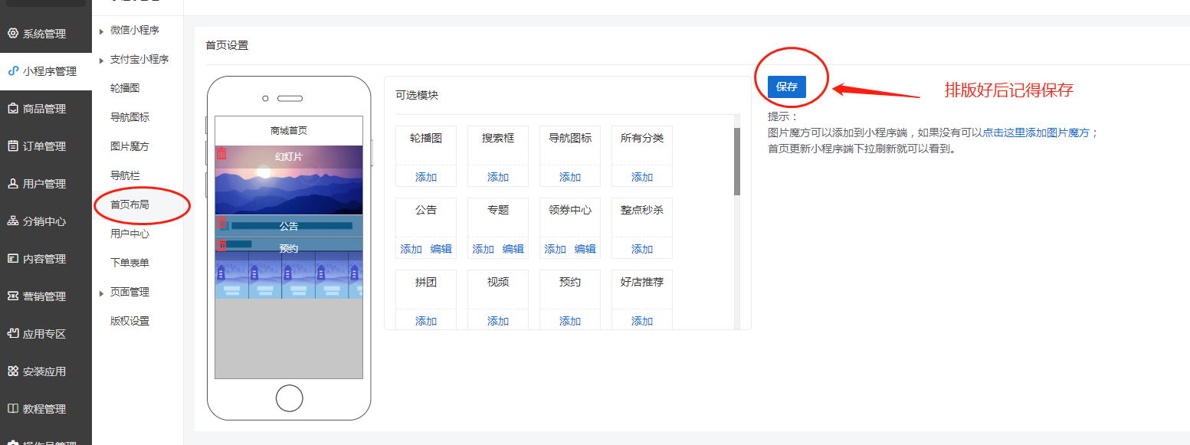Delete the 幻灯片 module with trash icon
This screenshot has height=445, width=1190.
(x=221, y=153)
